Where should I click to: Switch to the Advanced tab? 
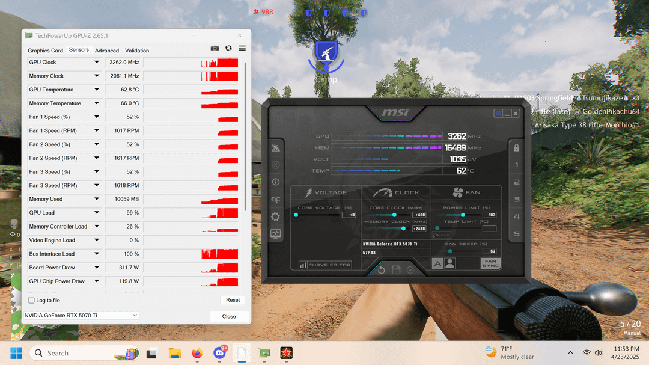tap(107, 51)
